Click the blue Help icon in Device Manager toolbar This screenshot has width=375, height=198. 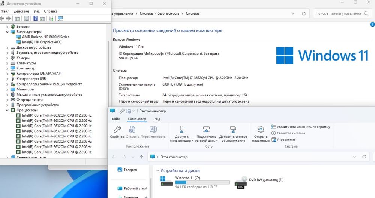[x=35, y=18]
